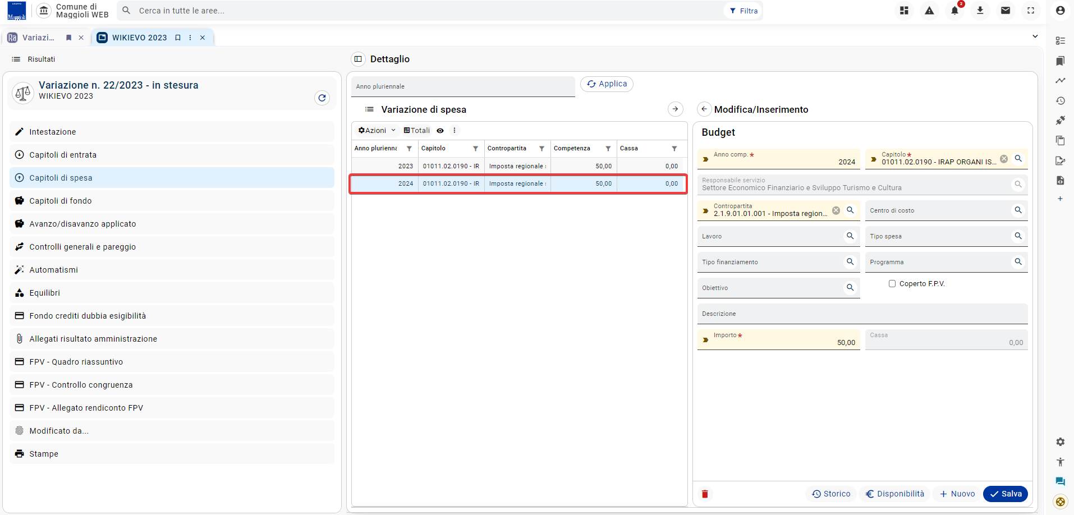This screenshot has height=515, width=1074.
Task: Open trend chart icon in right sidebar
Action: (1060, 81)
